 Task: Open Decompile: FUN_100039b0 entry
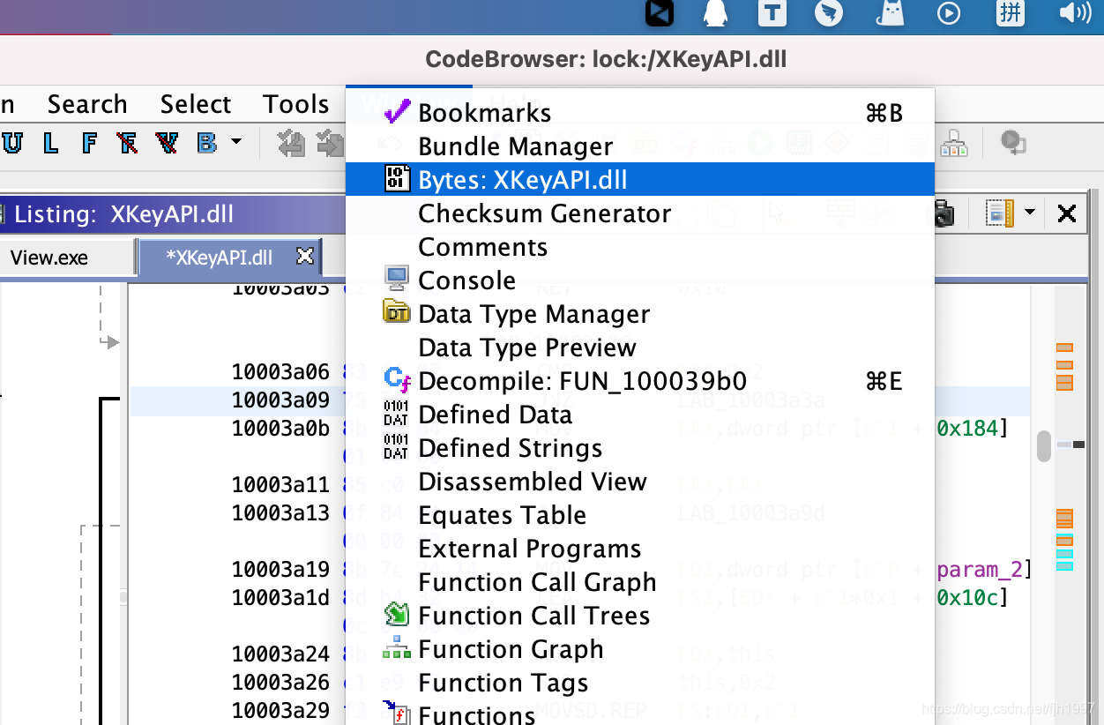tap(639, 381)
